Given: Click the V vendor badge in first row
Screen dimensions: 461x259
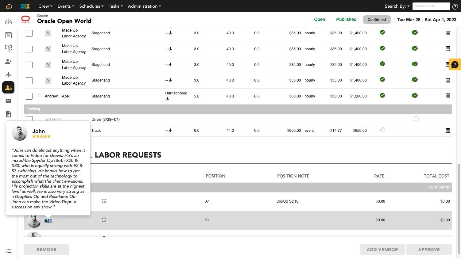Looking at the screenshot, I should click(x=48, y=33).
